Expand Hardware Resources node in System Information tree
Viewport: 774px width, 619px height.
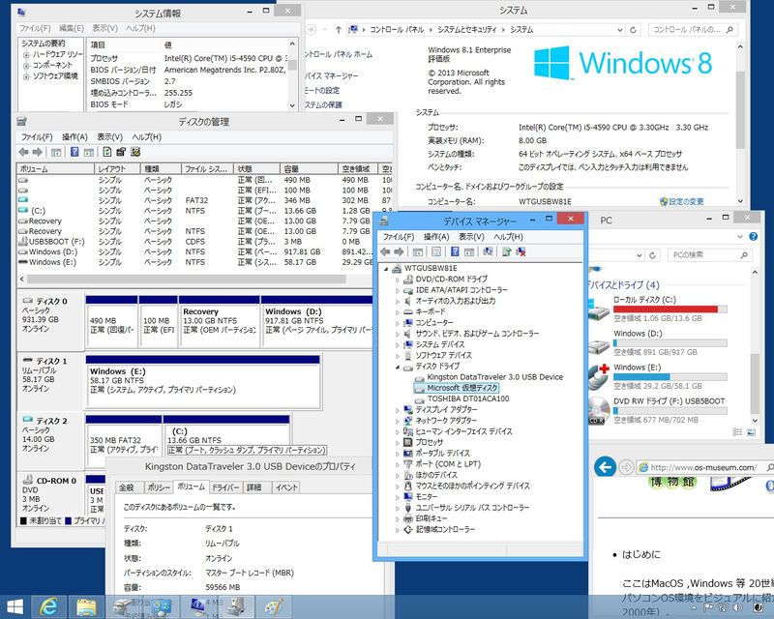click(26, 54)
